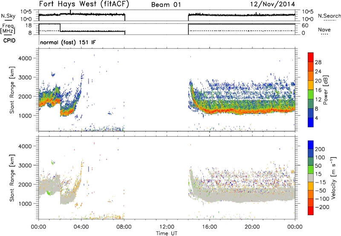The width and height of the screenshot is (341, 236).
Task: Click the '28' tick on power colorbar
Action: (x=318, y=62)
